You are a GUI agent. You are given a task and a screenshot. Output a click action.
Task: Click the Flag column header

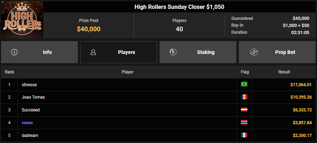coord(245,72)
